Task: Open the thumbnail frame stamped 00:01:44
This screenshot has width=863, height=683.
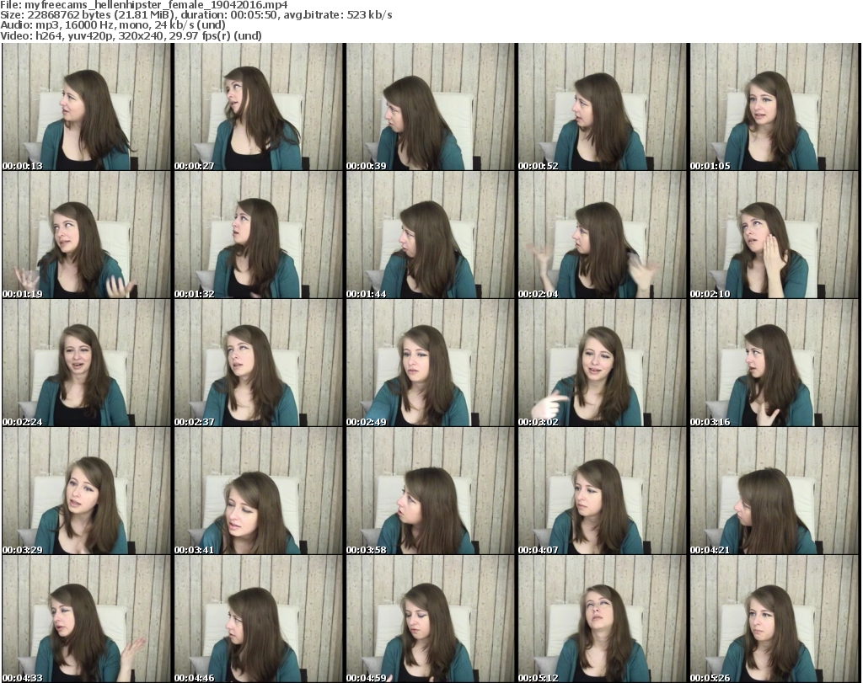Action: tap(431, 235)
